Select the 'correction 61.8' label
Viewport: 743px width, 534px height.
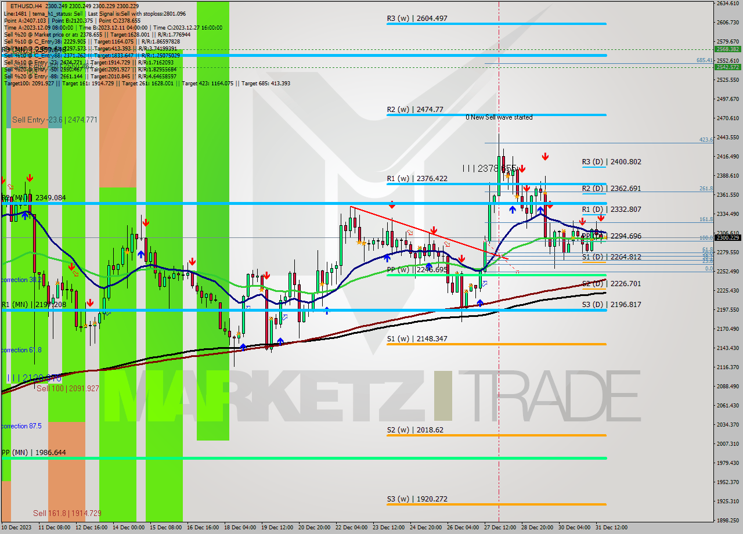pyautogui.click(x=21, y=350)
